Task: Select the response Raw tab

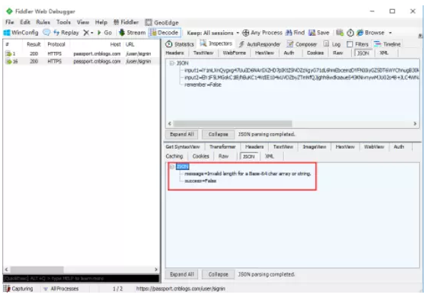Action: point(223,156)
